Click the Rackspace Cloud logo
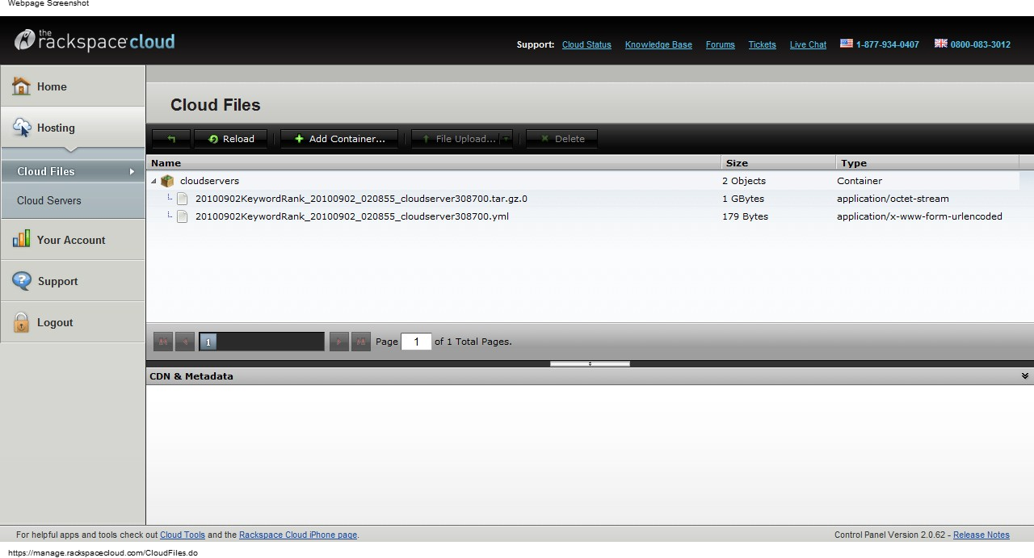The height and width of the screenshot is (558, 1034). 95,40
